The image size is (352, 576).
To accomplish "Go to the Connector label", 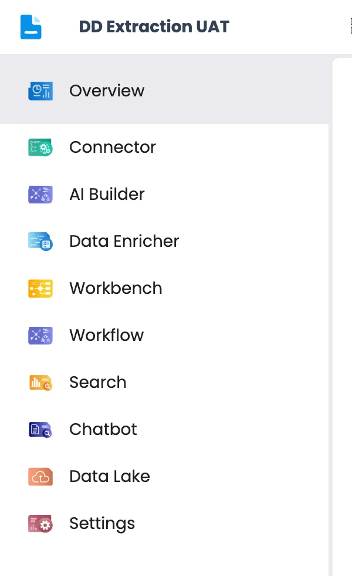I will click(113, 148).
